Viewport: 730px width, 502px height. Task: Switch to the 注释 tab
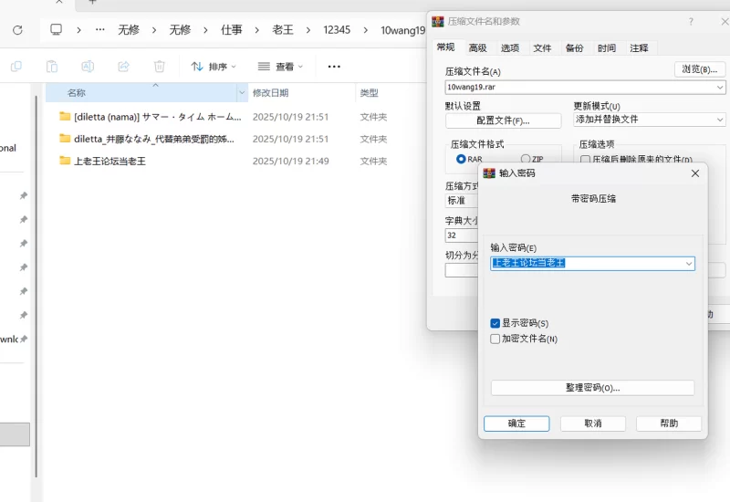tap(639, 48)
